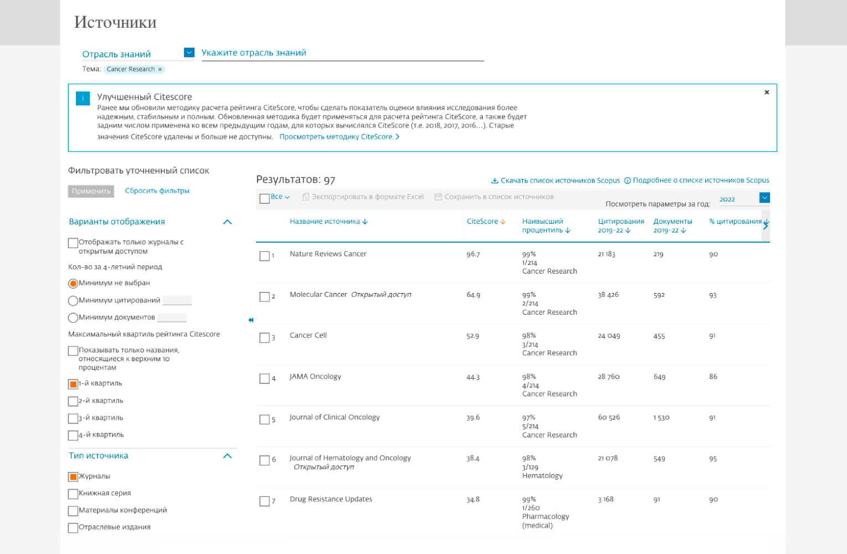Select the Минимум документов radio button
The image size is (847, 554).
tap(73, 318)
